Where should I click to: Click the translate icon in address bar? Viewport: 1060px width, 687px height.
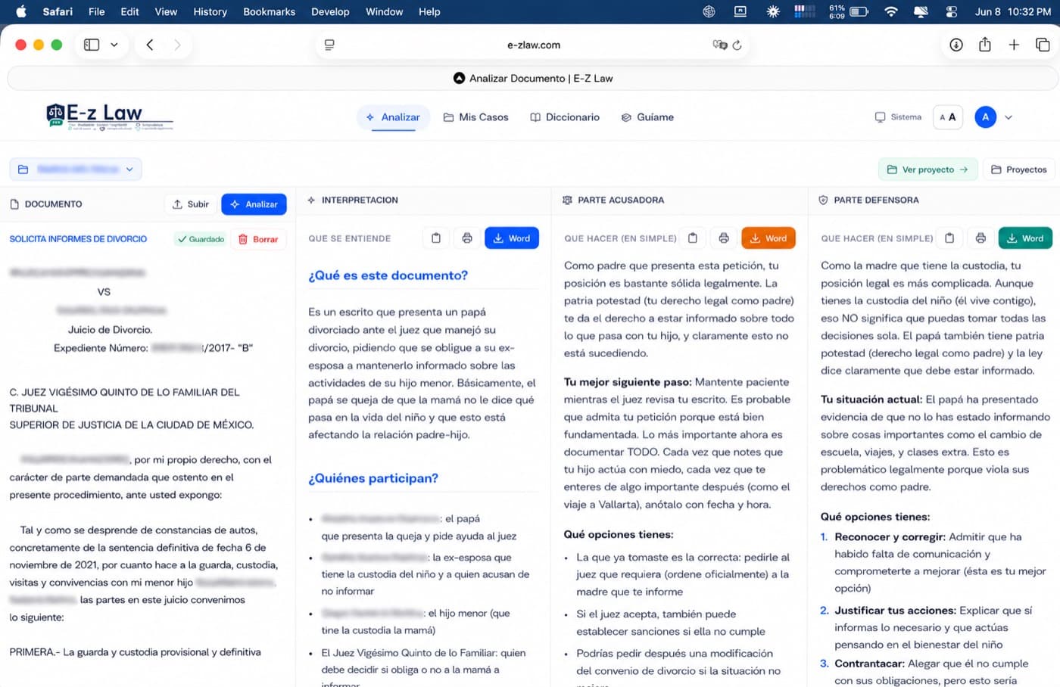[x=719, y=45]
